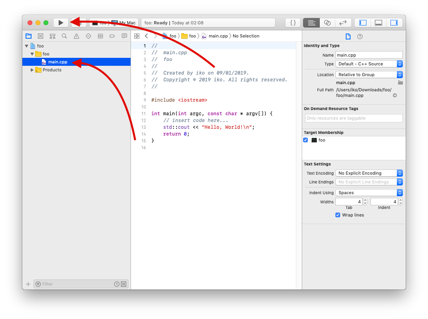Click the Run (play) button

pos(61,23)
